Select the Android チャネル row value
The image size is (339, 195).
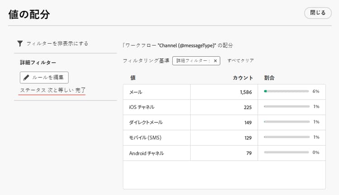click(146, 153)
